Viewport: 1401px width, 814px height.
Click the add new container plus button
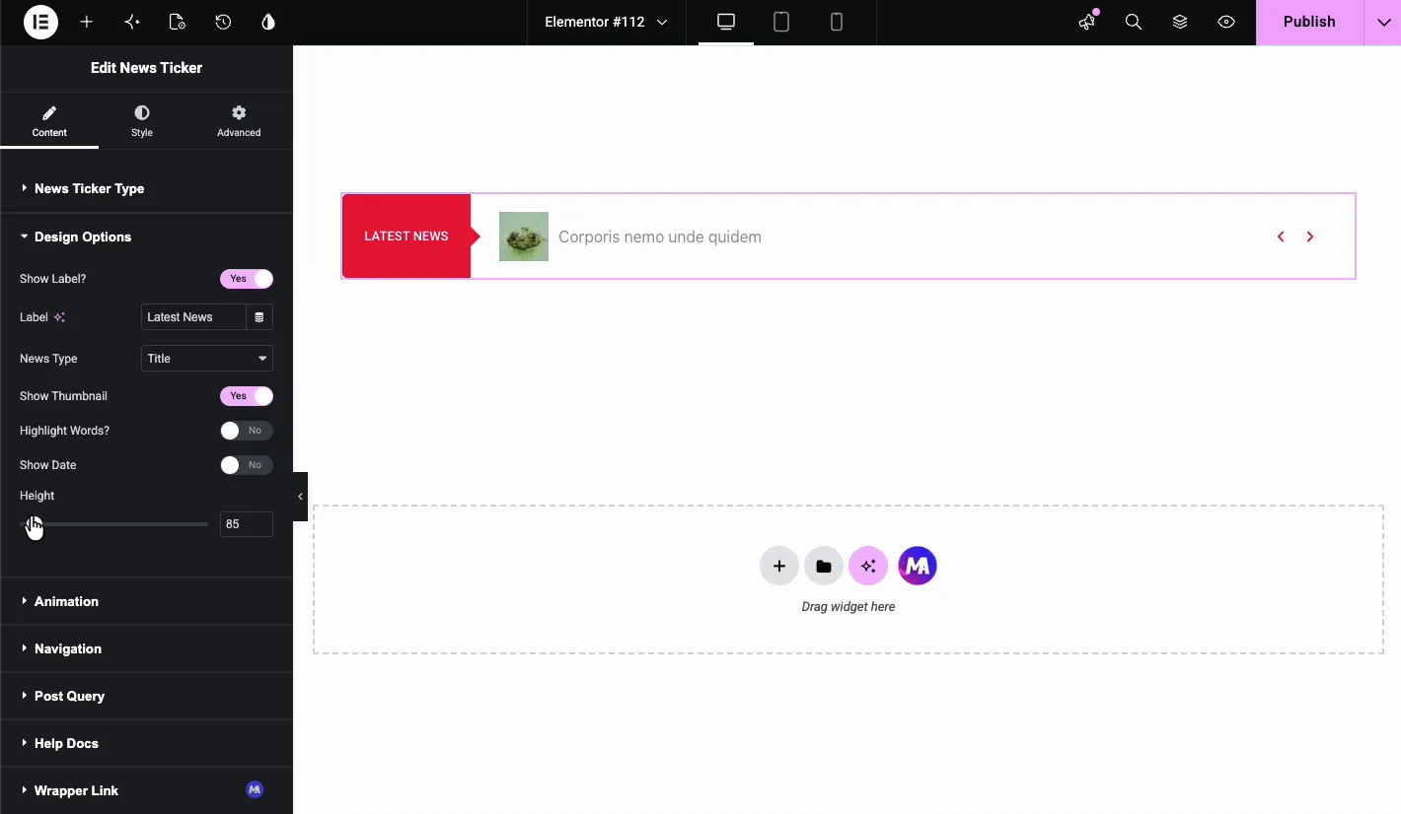[x=779, y=566]
